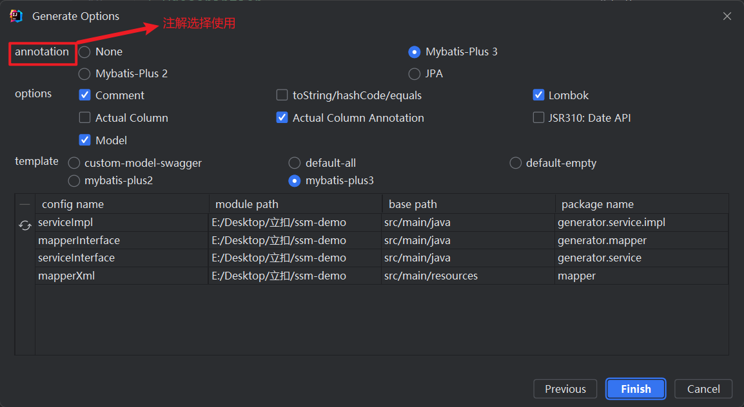
Task: Select the default-empty template
Action: (x=516, y=163)
